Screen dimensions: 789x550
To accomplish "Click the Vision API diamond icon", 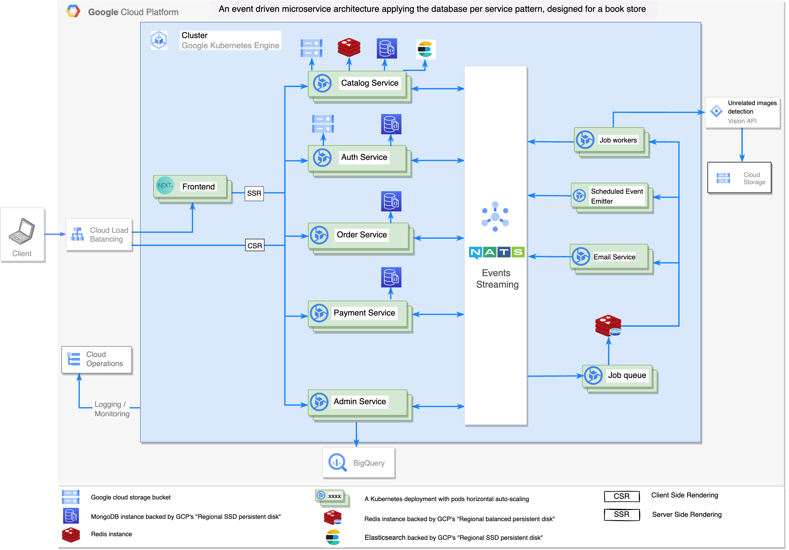I will tap(716, 111).
